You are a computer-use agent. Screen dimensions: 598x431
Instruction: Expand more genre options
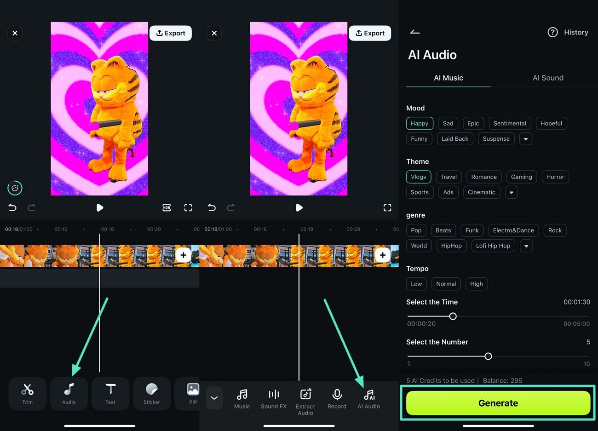[526, 246]
